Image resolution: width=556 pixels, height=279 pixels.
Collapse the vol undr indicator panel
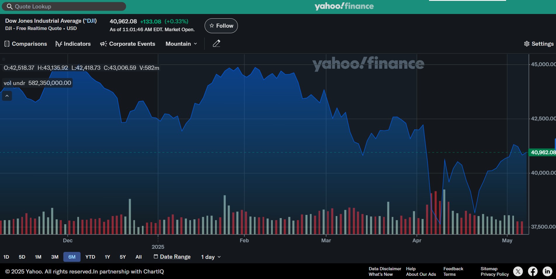tap(7, 96)
